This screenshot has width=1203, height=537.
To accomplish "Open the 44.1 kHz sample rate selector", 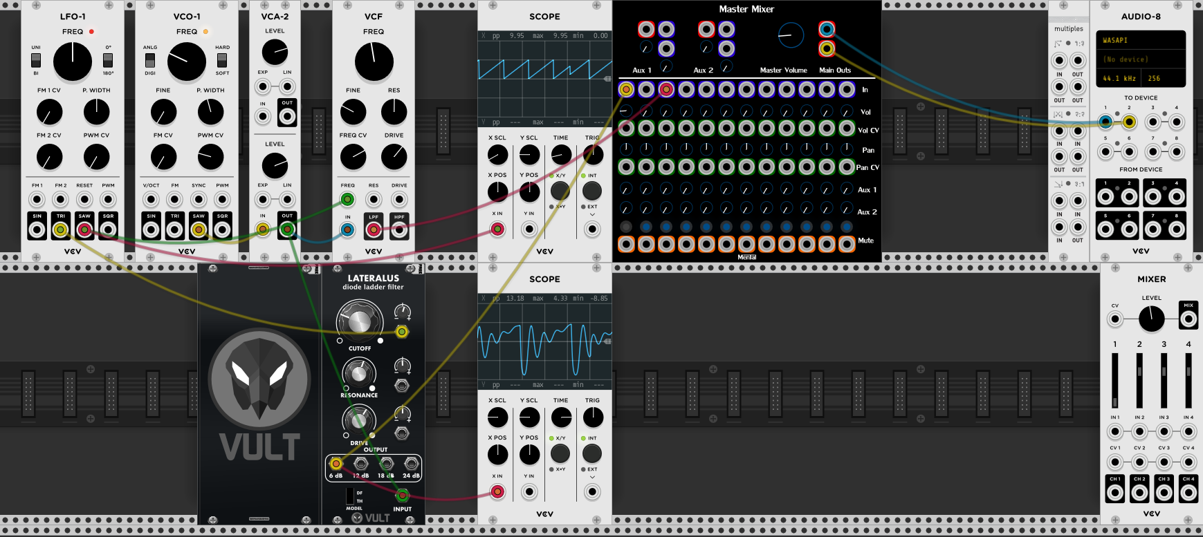I will point(1119,78).
